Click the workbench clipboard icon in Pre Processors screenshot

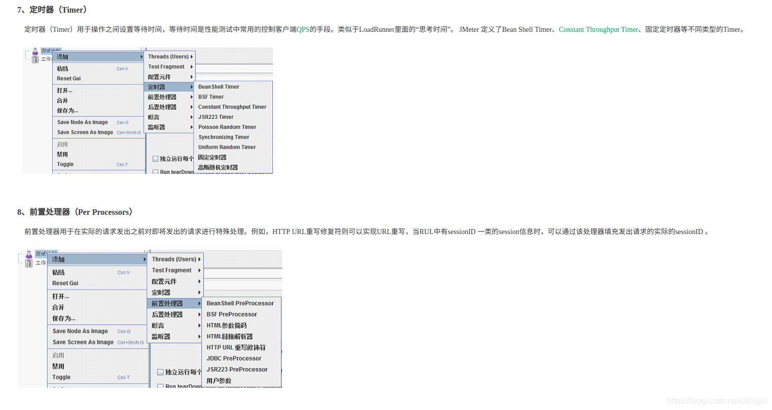(x=29, y=263)
